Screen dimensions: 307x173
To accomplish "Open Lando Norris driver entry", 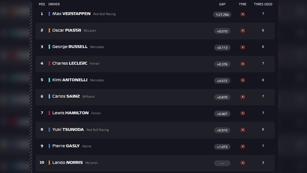I will click(x=67, y=162).
